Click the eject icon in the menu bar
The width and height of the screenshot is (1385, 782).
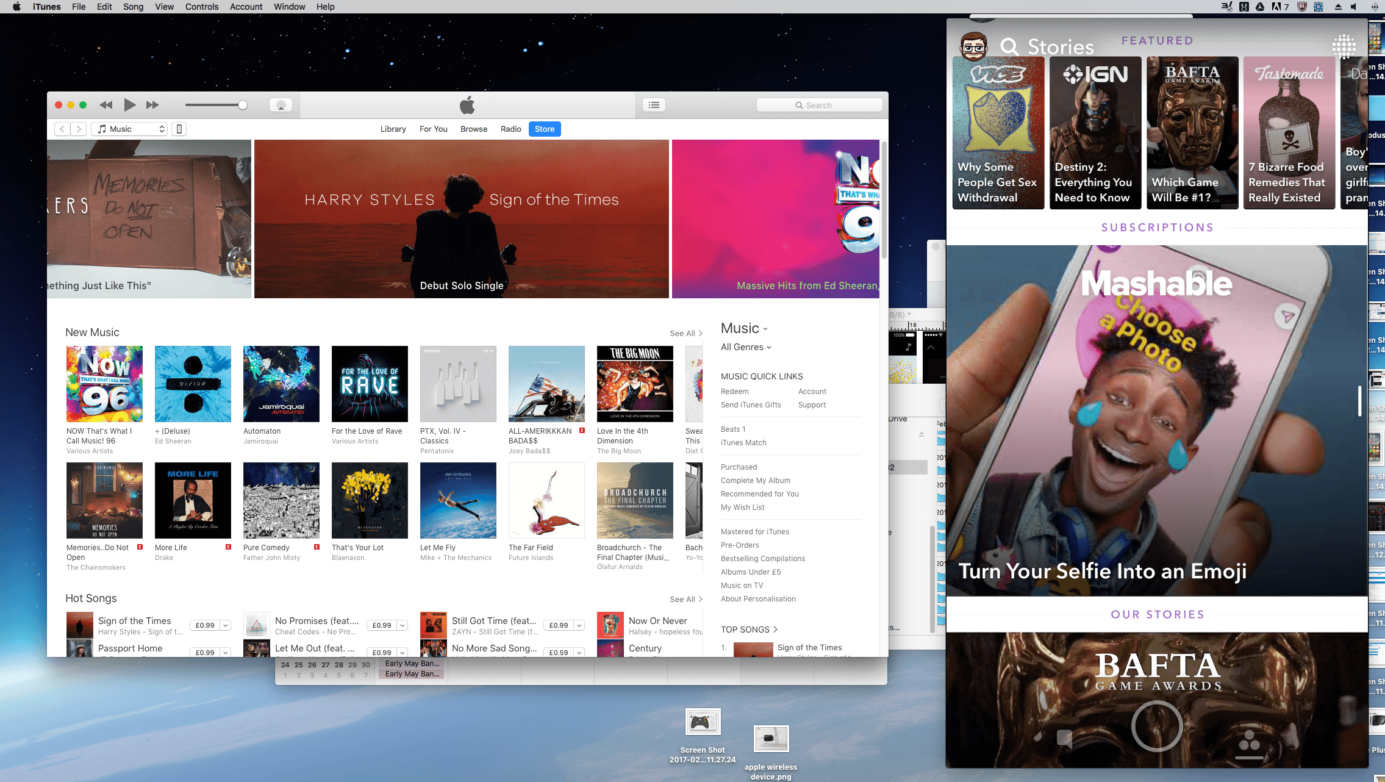pyautogui.click(x=1338, y=7)
